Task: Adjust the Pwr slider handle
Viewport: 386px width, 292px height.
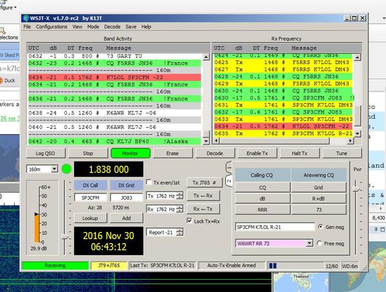Action: pyautogui.click(x=356, y=189)
